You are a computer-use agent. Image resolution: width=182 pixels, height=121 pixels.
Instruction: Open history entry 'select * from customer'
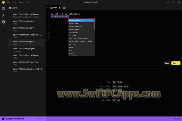tap(26, 22)
